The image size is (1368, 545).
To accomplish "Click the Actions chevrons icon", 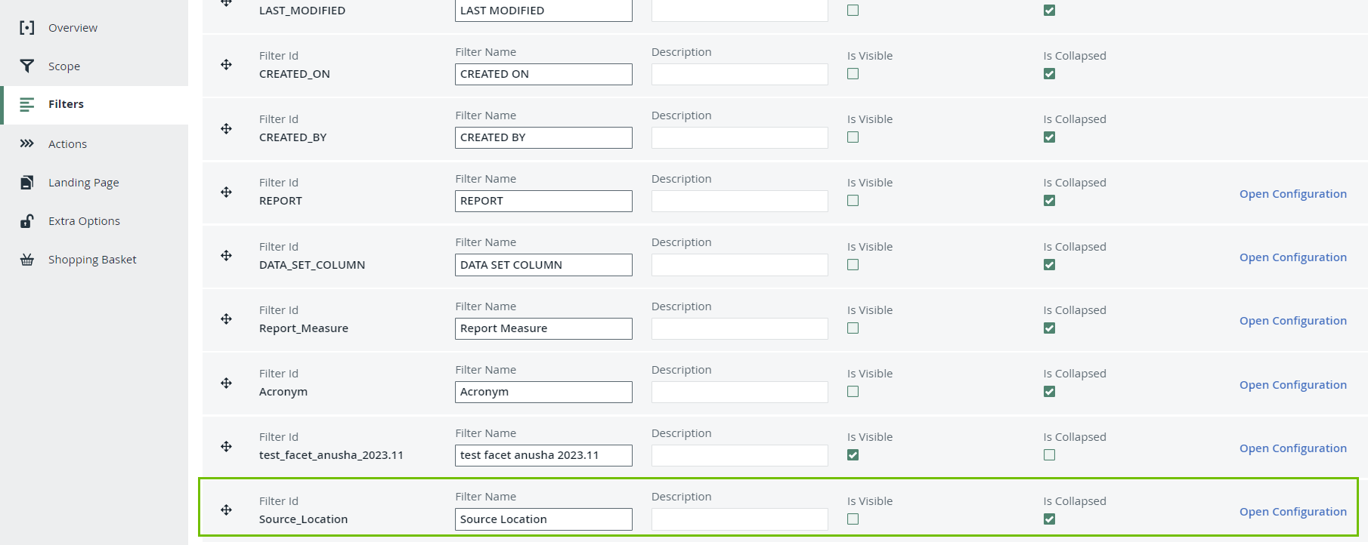I will click(x=27, y=143).
